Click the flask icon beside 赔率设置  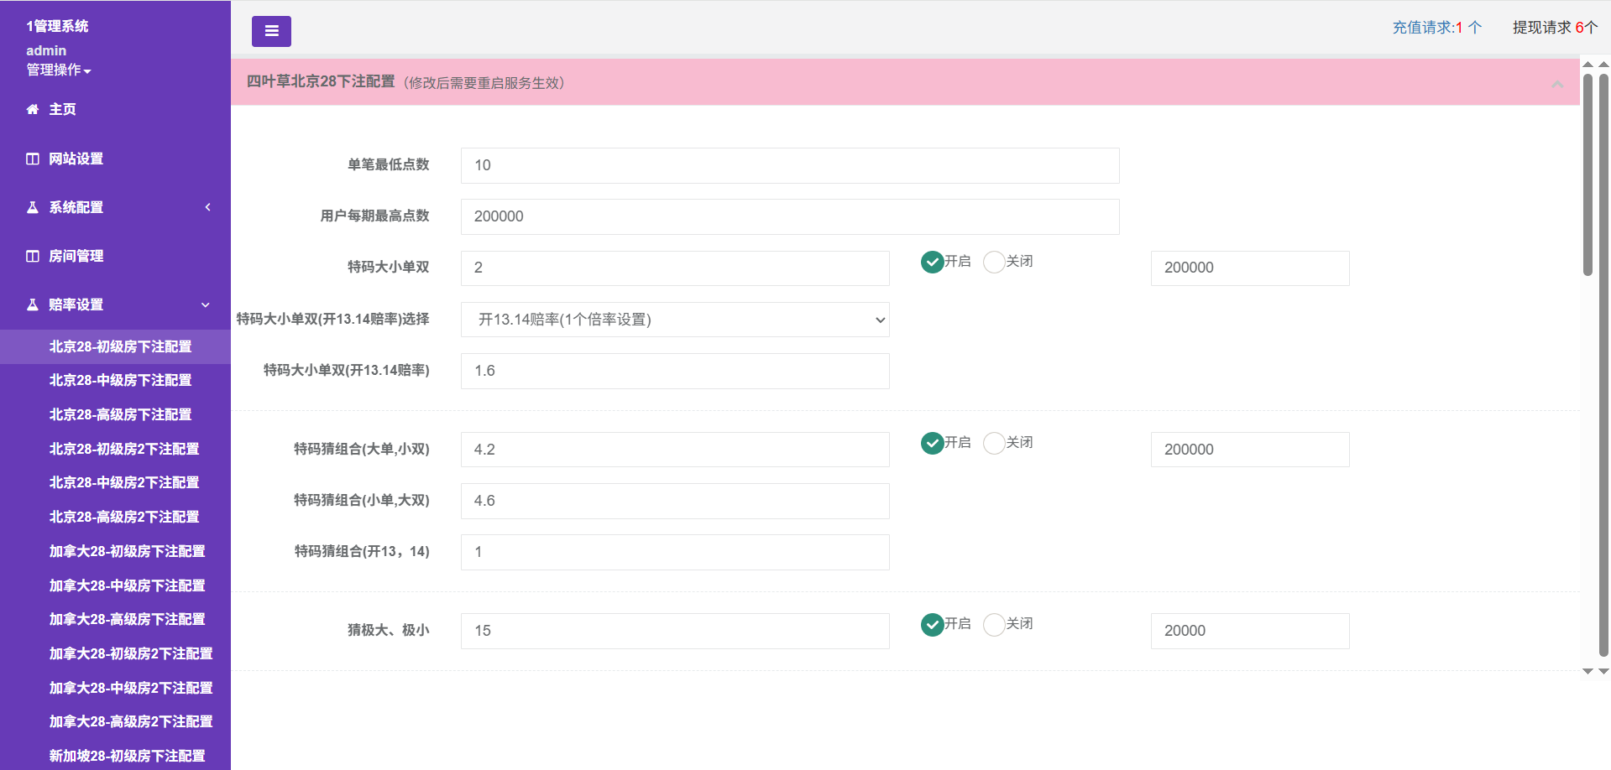coord(33,304)
